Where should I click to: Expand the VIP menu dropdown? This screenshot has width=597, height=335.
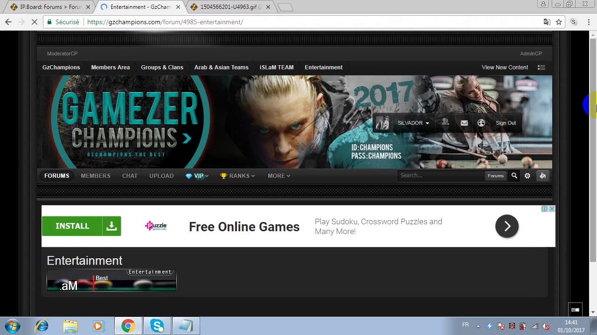click(x=207, y=176)
